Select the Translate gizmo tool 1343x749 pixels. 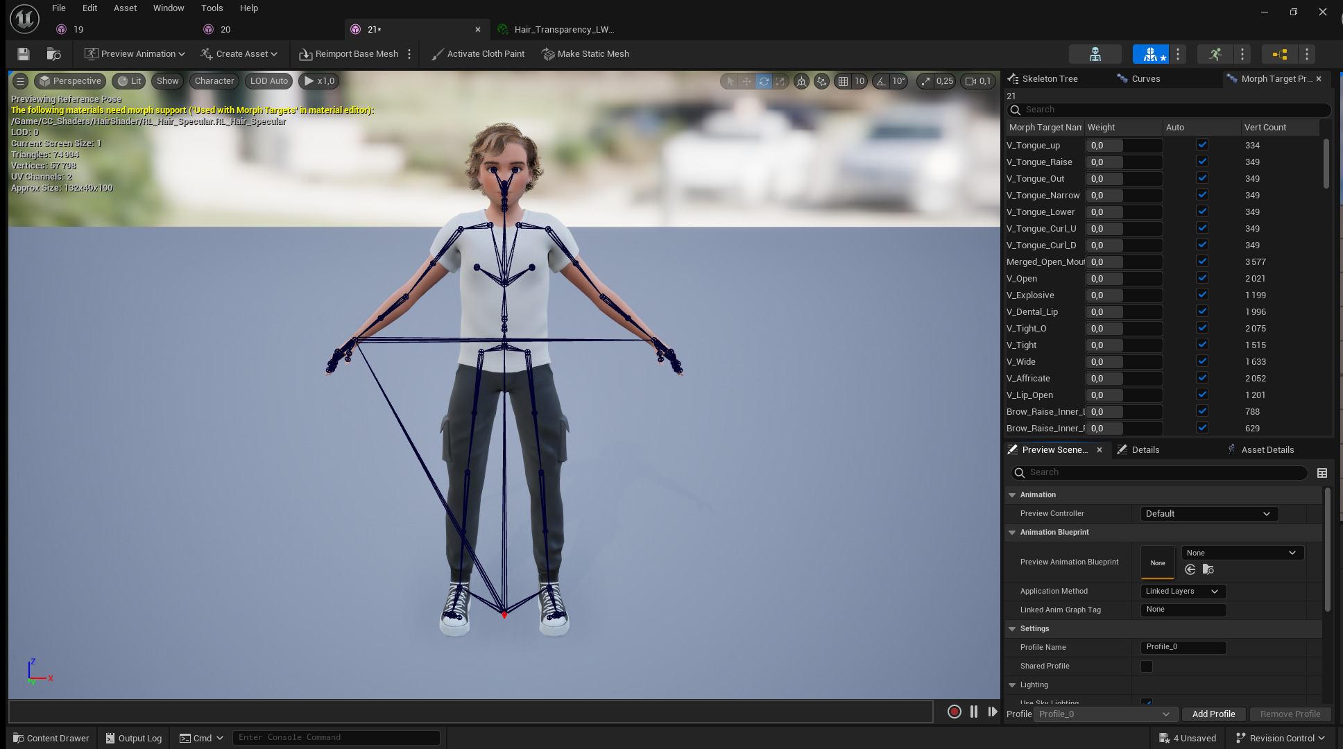[746, 81]
